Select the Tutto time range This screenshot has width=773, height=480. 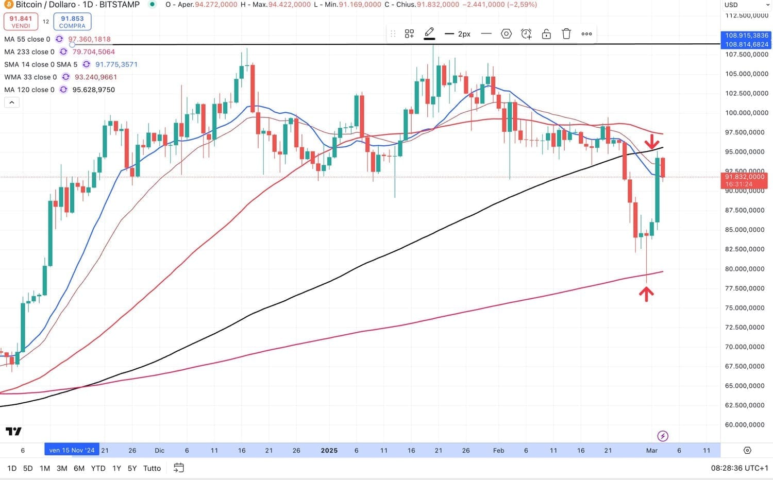point(152,468)
